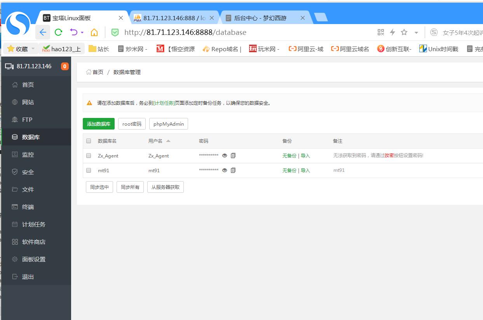Click the green 添加数据库 button
This screenshot has height=320, width=483.
99,124
